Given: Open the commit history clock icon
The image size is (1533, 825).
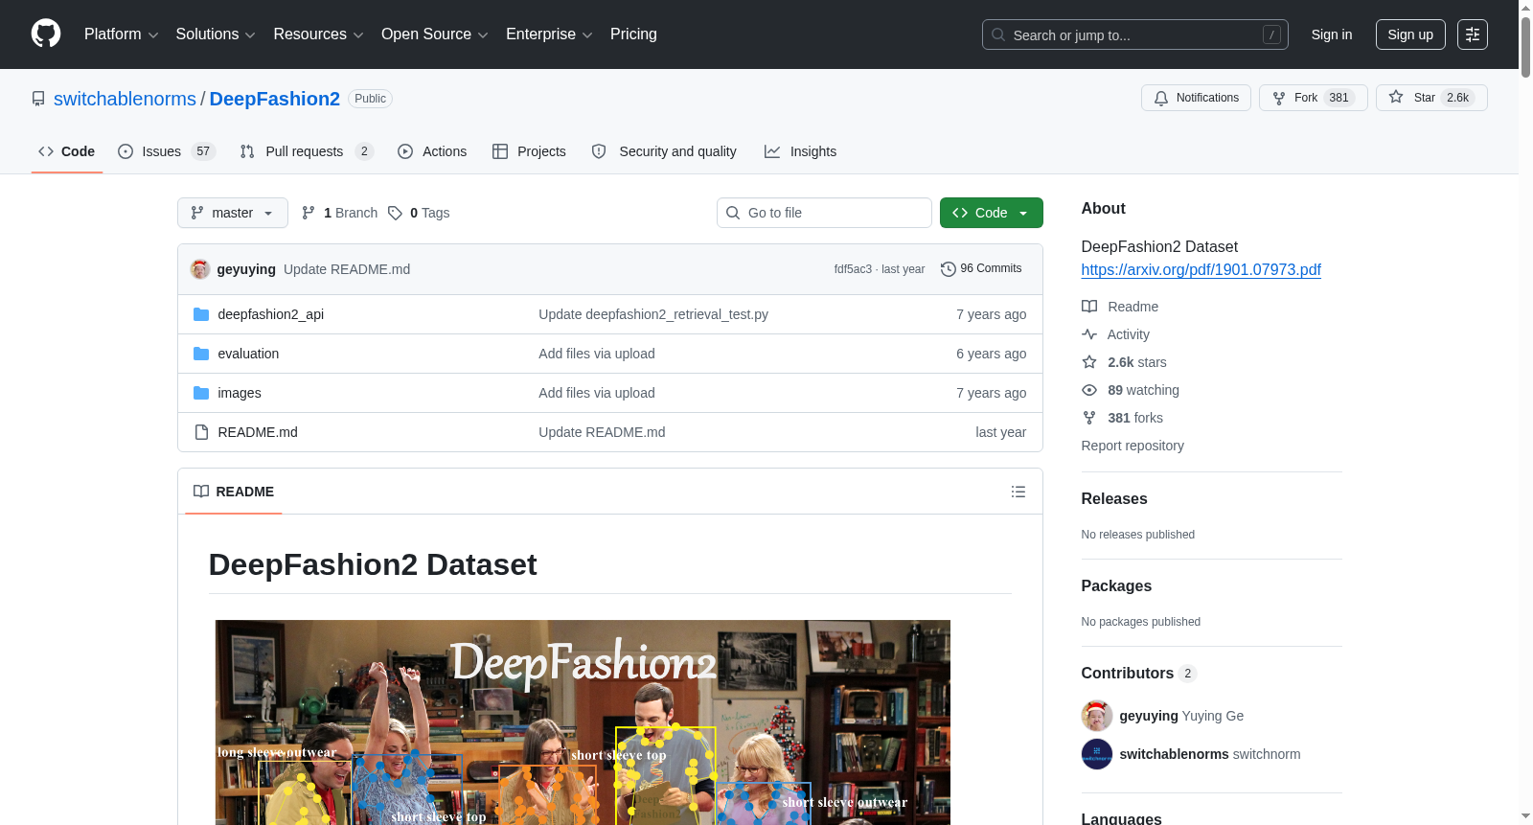Looking at the screenshot, I should point(949,269).
